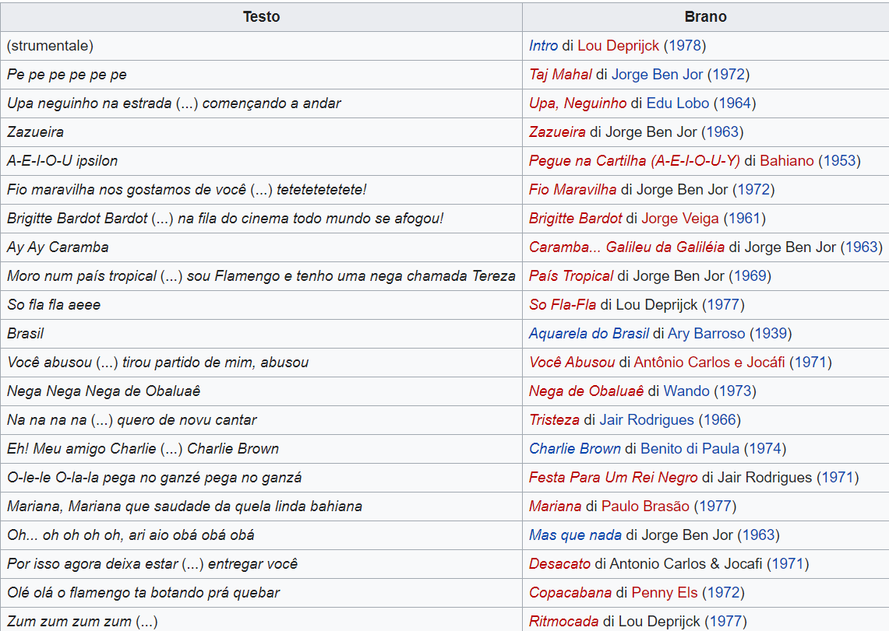Click the Benito di Paula link
The height and width of the screenshot is (631, 889).
click(690, 449)
